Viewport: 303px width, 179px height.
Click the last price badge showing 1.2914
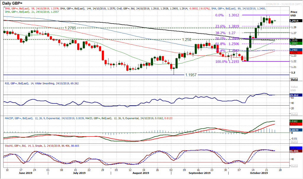coord(295,21)
